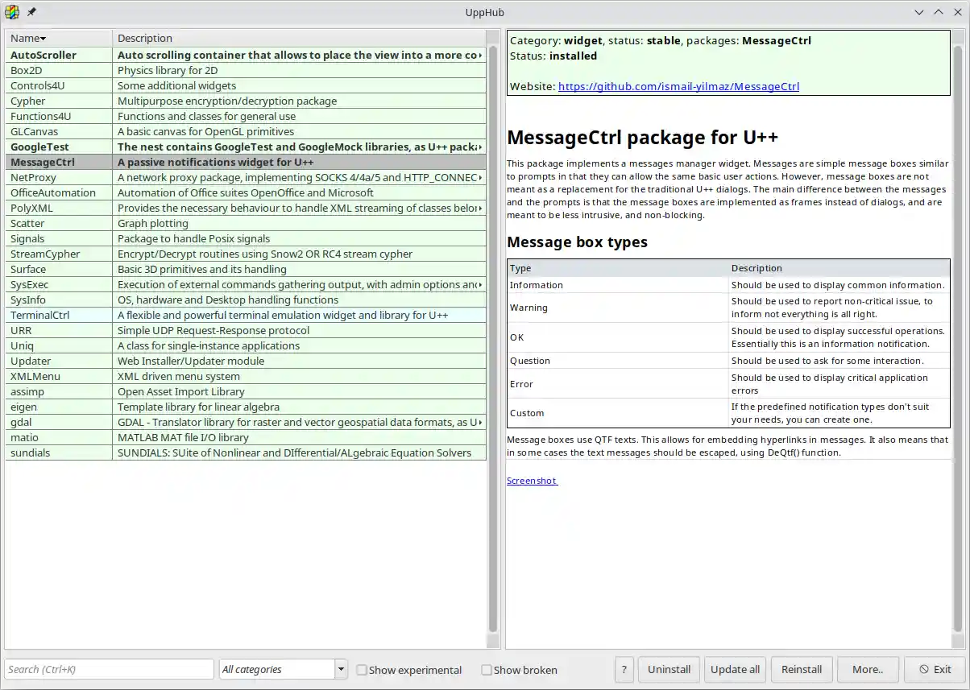Click the pin icon in the title bar
Screen dimensions: 970x690
[31, 11]
